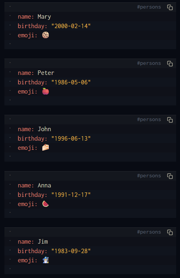Click the #persons tag above Peter
The width and height of the screenshot is (180, 278).
coord(149,63)
